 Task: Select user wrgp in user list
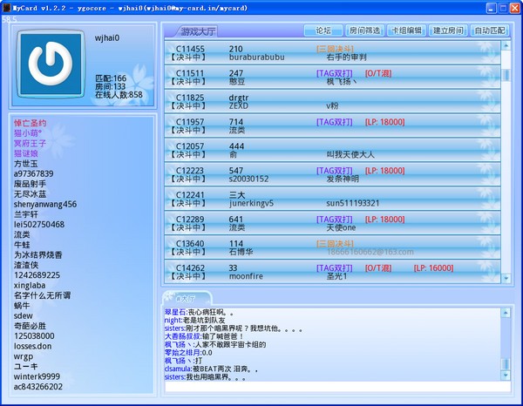point(24,356)
